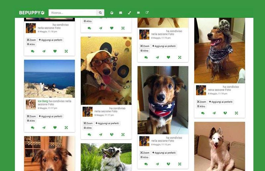The width and height of the screenshot is (265, 171).
Task: Click the bone icon in the navbar
Action: (130, 13)
